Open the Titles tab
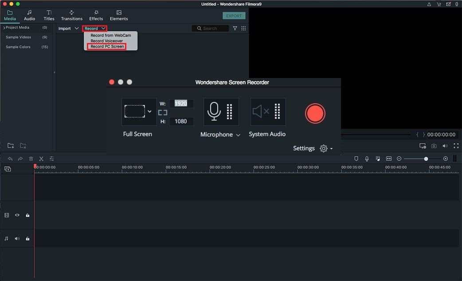The width and height of the screenshot is (462, 281). coord(49,16)
